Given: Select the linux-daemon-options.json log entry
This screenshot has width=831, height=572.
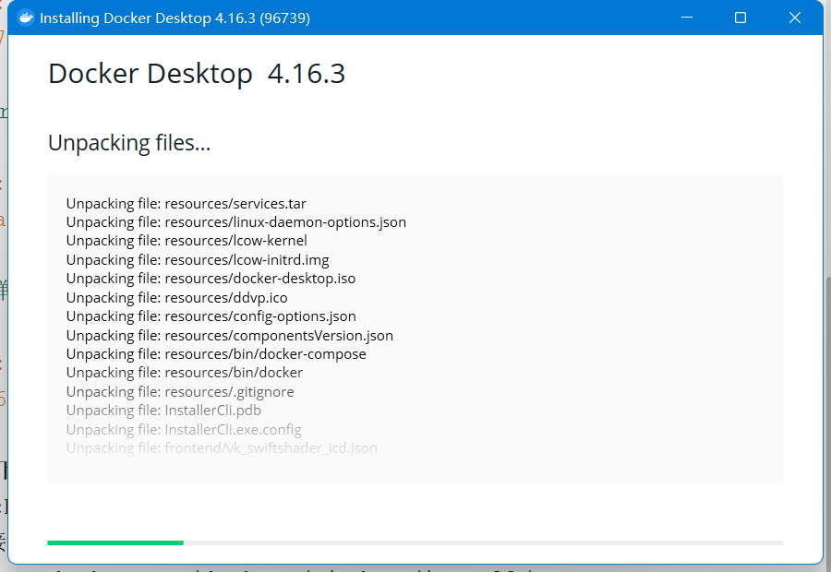Looking at the screenshot, I should (235, 221).
